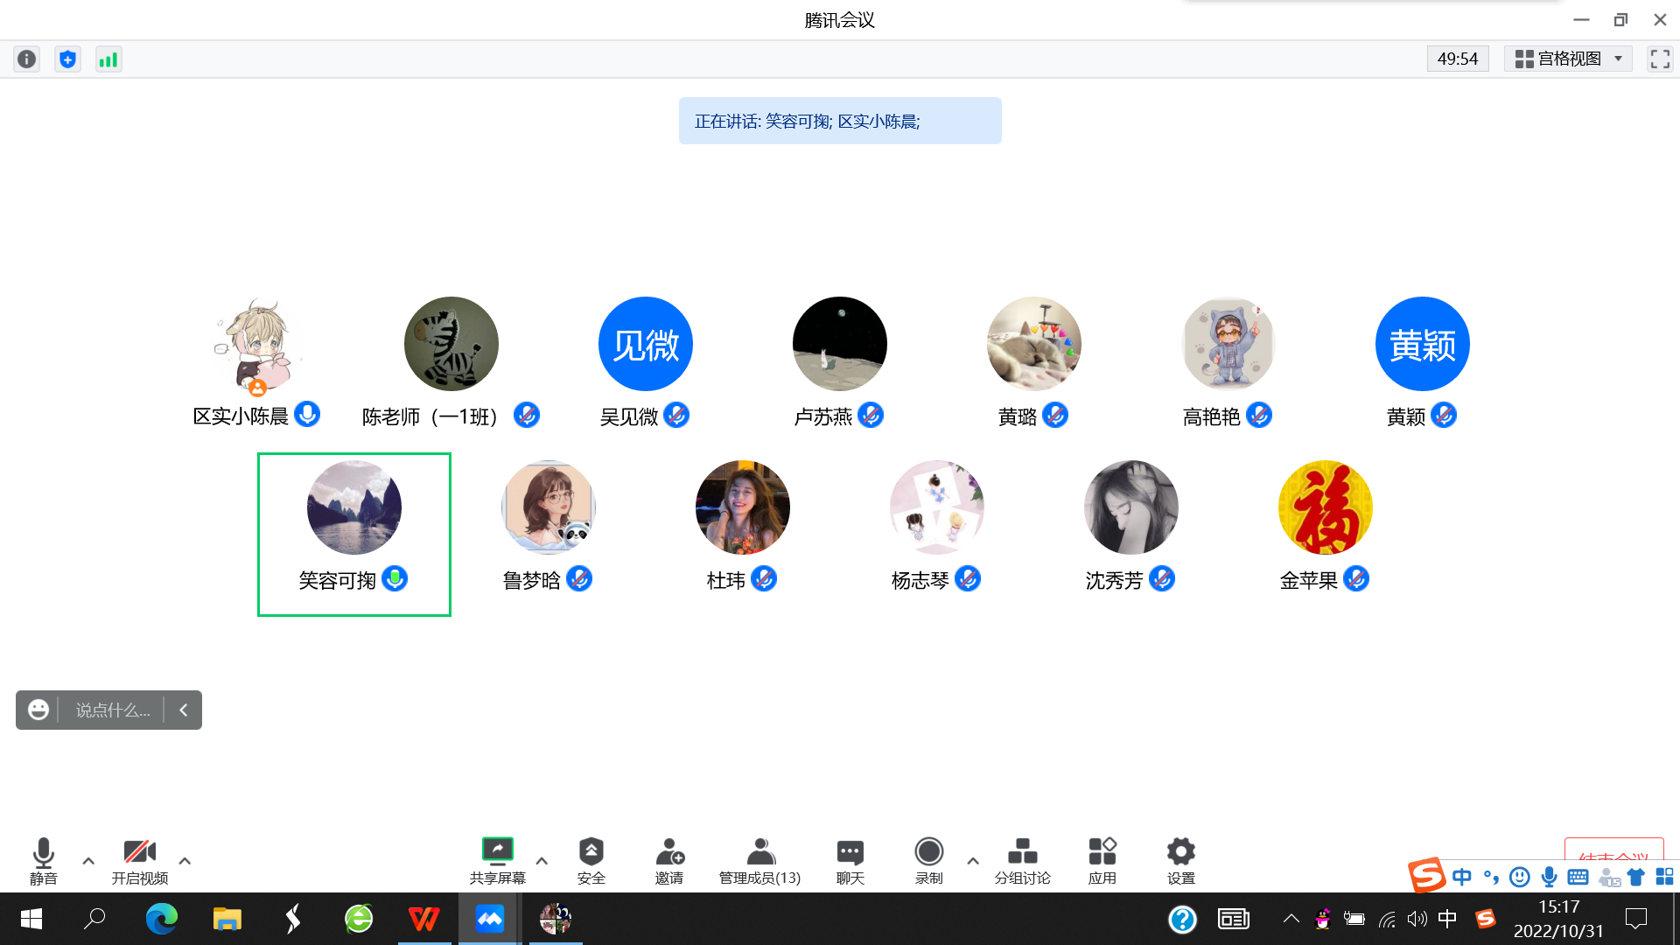
Task: Unmute 金苹果 microphone icon
Action: pos(1356,578)
